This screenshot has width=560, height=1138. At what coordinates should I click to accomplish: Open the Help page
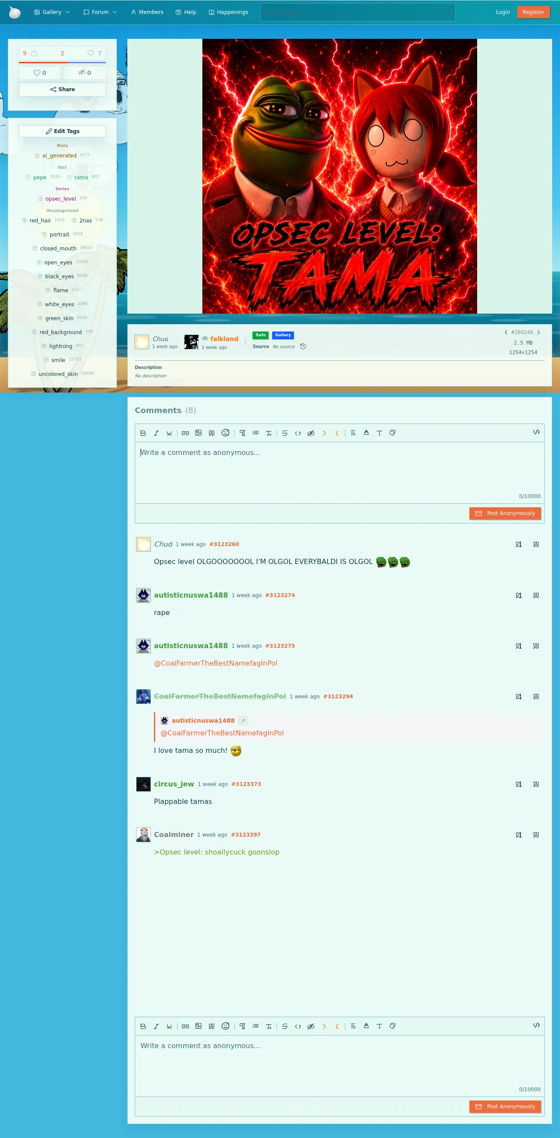click(186, 12)
